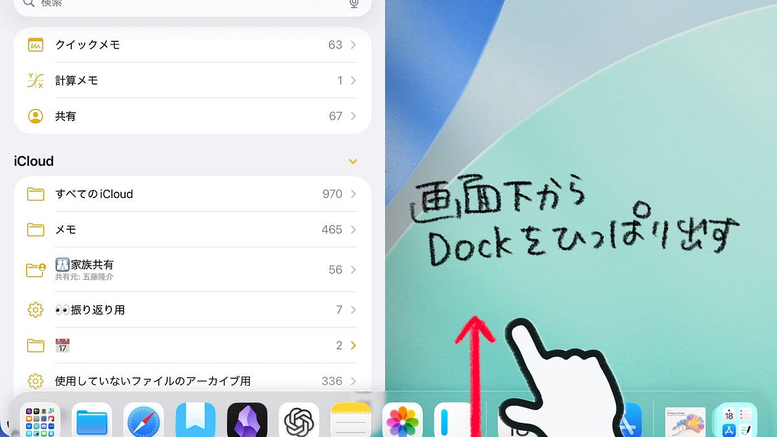Open the メモ folder
The image size is (777, 437).
pyautogui.click(x=192, y=229)
